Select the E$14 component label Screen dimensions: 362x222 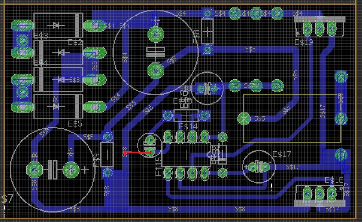(x=188, y=127)
